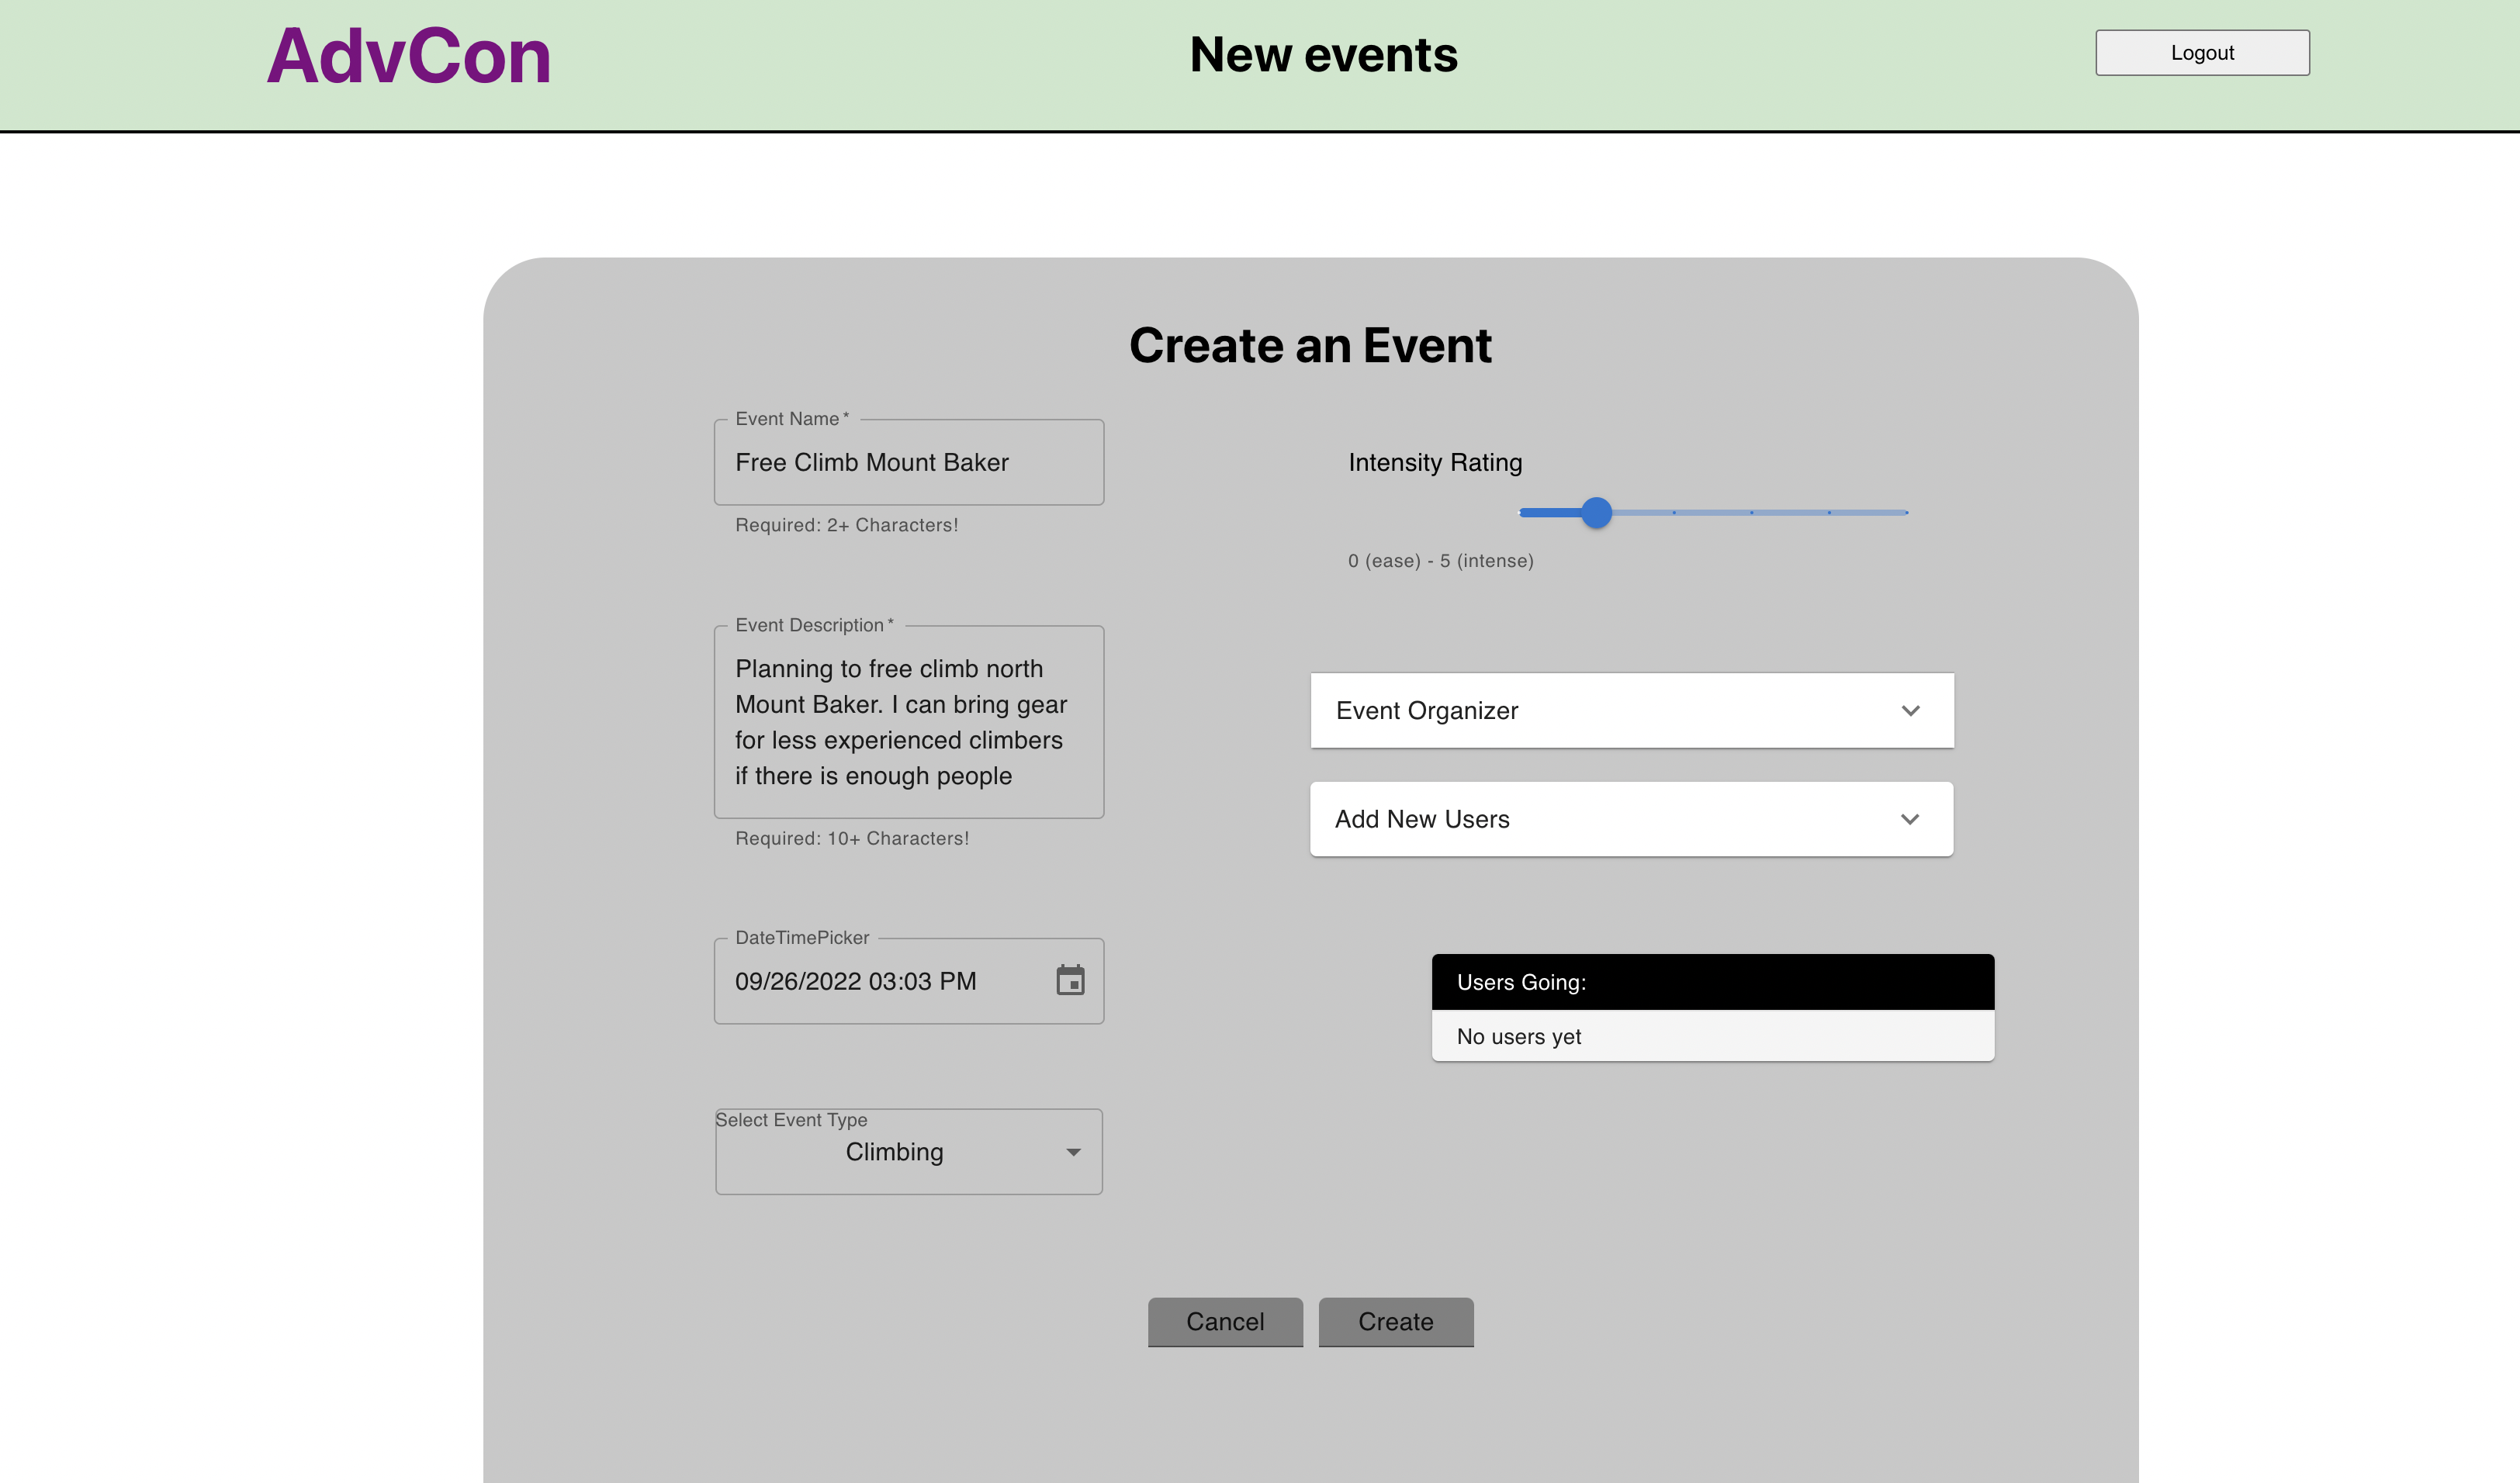This screenshot has height=1483, width=2520.
Task: Click the Event Organizer chevron icon
Action: [x=1910, y=711]
